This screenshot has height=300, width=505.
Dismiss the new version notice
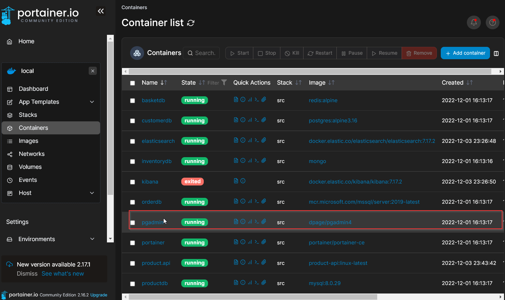pyautogui.click(x=27, y=274)
